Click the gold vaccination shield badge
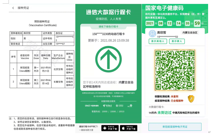 pyautogui.click(x=191, y=99)
